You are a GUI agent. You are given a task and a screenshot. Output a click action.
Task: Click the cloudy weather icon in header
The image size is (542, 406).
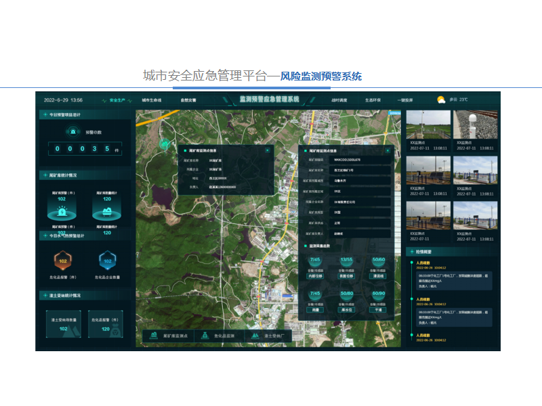[x=441, y=99]
